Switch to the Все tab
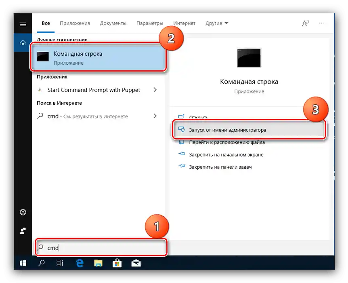Screen dimensions: 348x283 pos(46,23)
